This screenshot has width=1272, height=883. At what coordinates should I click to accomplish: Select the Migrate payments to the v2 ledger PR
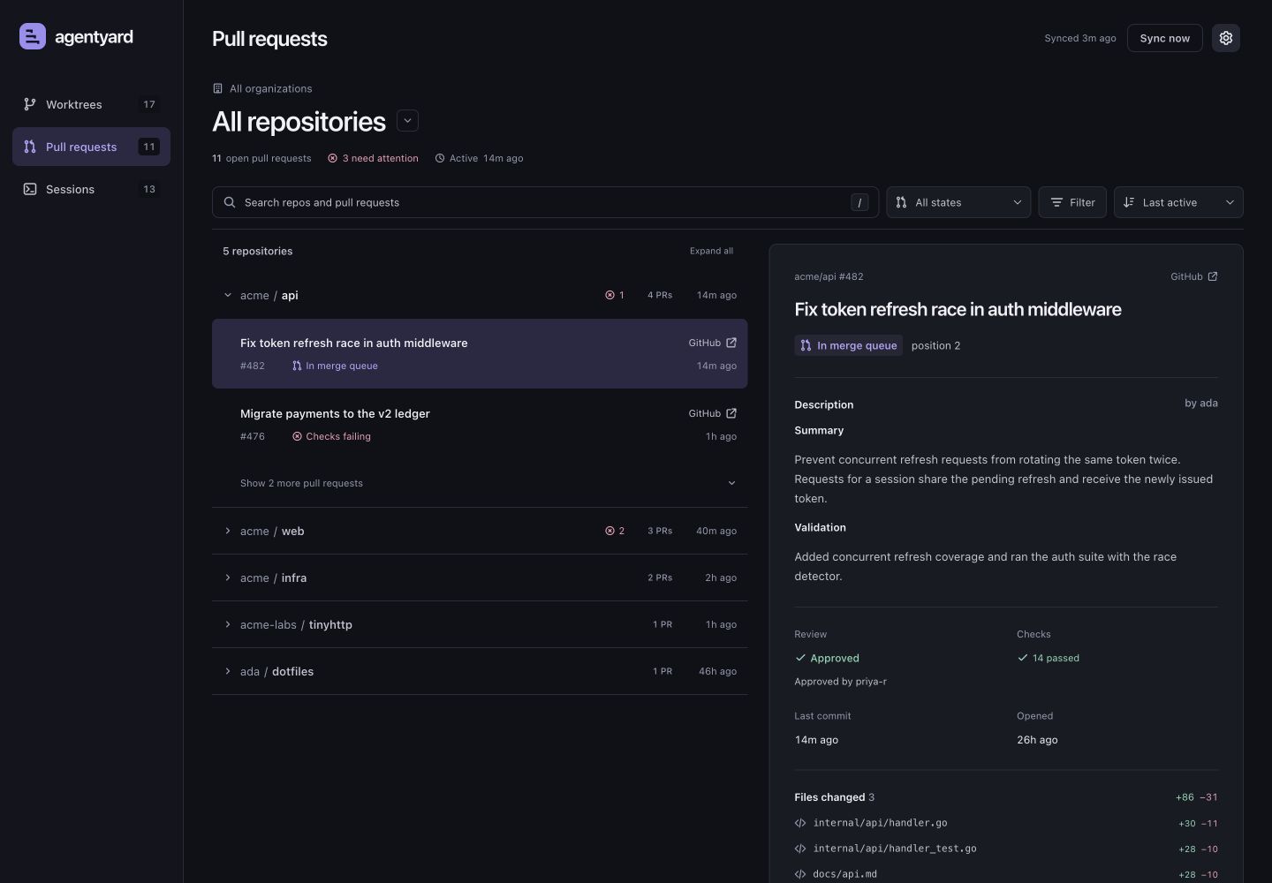click(x=480, y=424)
